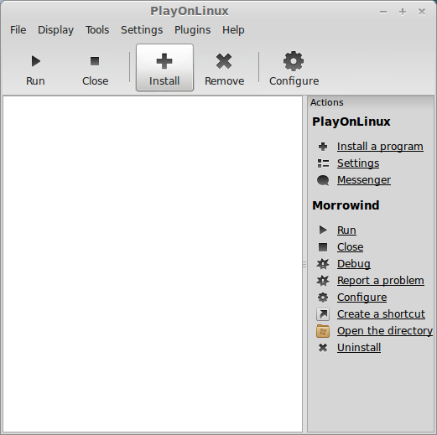Open the Display menu
This screenshot has width=437, height=435.
55,30
